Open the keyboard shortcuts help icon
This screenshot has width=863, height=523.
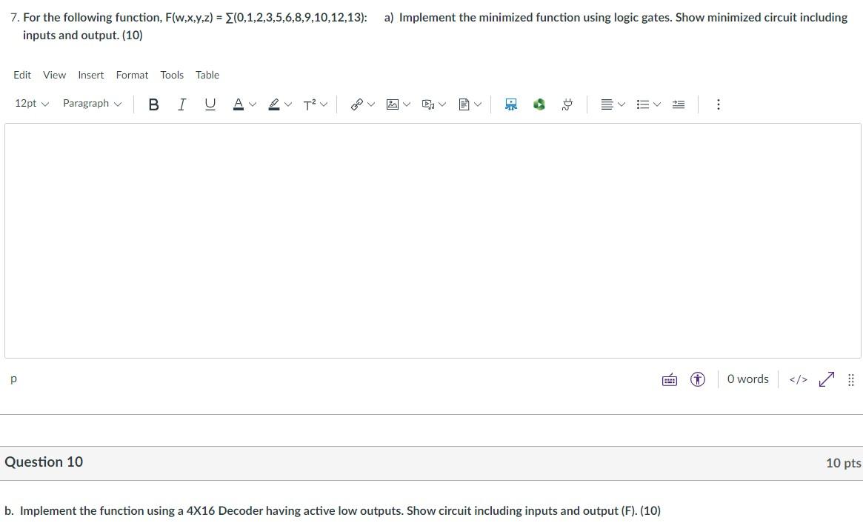click(669, 379)
